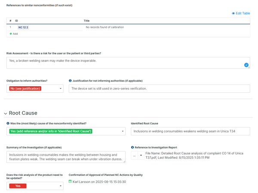Click the blue checkmark in Risk Assessment field
The height and width of the screenshot is (193, 258).
pos(246,65)
